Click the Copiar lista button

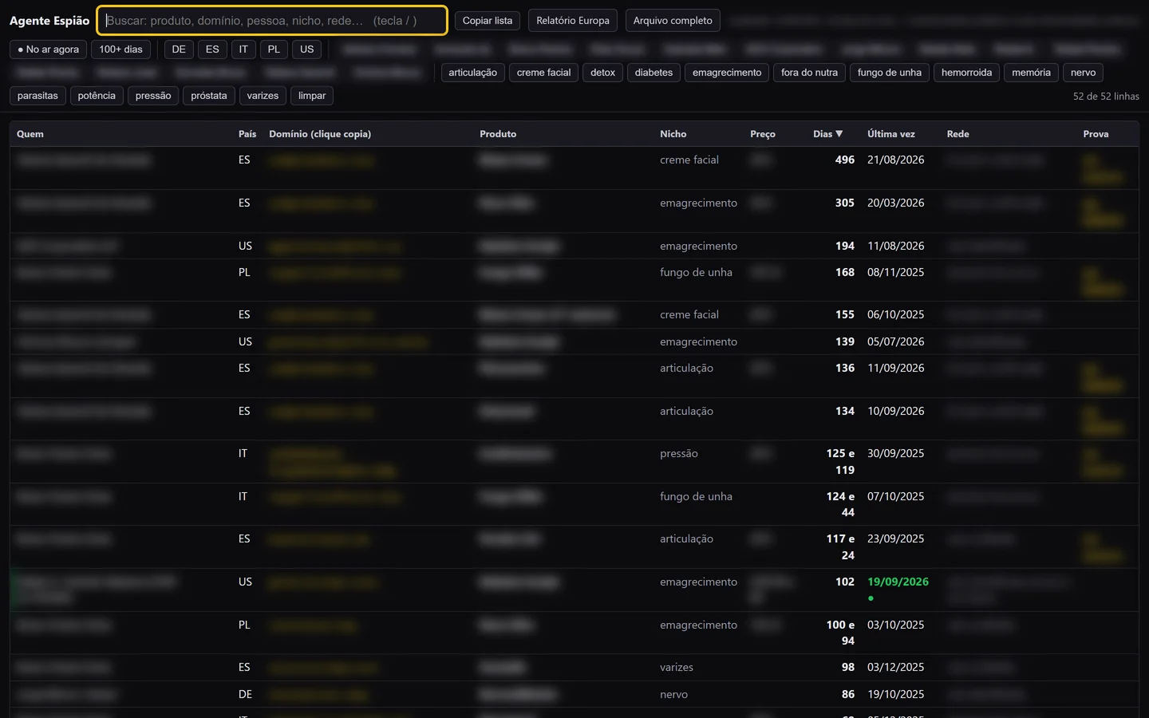(488, 21)
